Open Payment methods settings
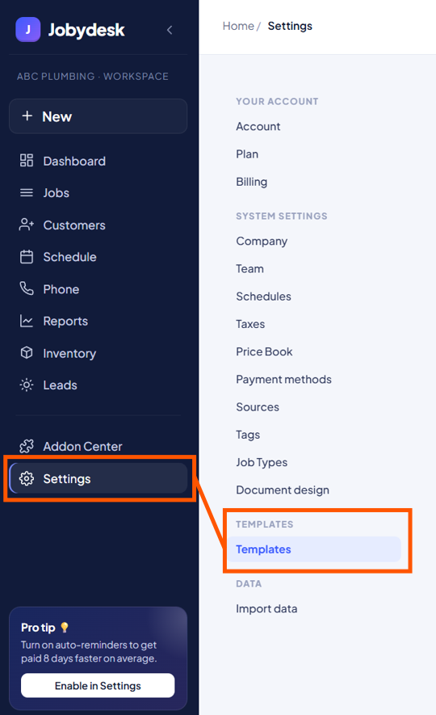This screenshot has width=436, height=715. (x=283, y=380)
